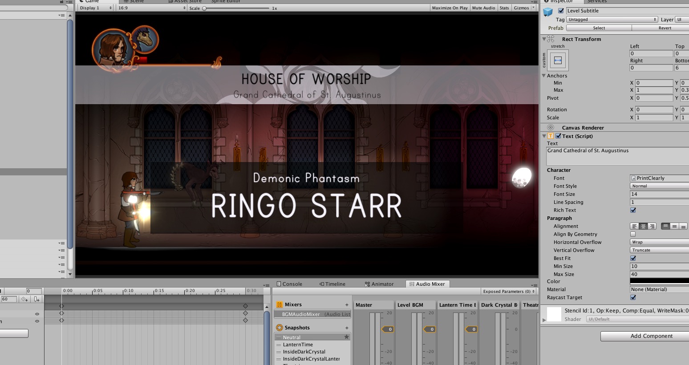The width and height of the screenshot is (689, 365).
Task: Set horizontal alignment to right
Action: [x=652, y=226]
